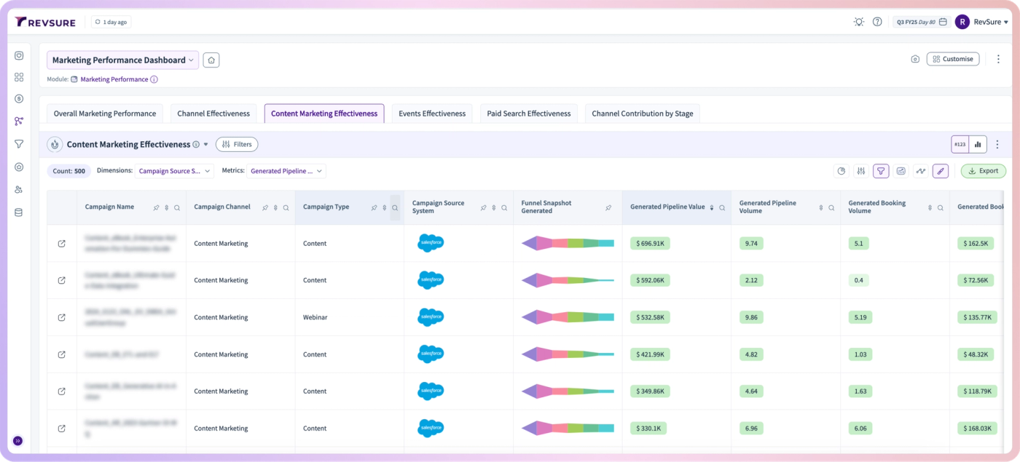Image resolution: width=1020 pixels, height=462 pixels.
Task: Open dashboard three-dot menu near Customise
Action: (x=998, y=59)
